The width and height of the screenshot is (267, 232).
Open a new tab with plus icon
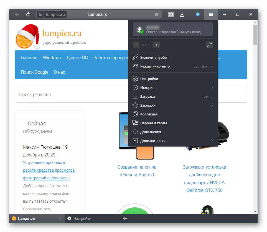pyautogui.click(x=125, y=218)
